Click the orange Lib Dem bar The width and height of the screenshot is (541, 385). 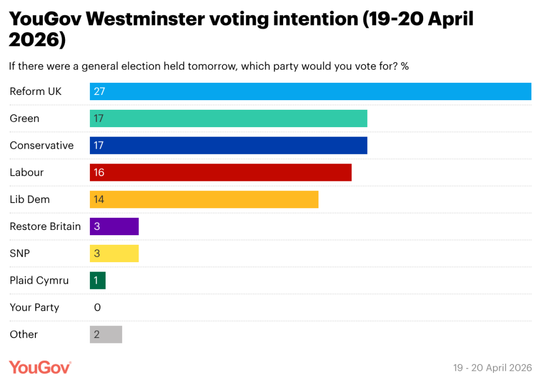(x=204, y=199)
